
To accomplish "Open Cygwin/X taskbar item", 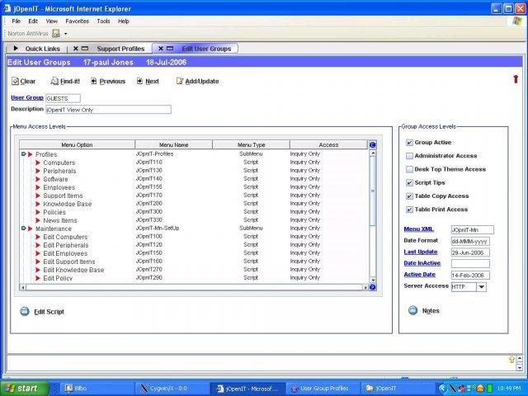I will 172,389.
